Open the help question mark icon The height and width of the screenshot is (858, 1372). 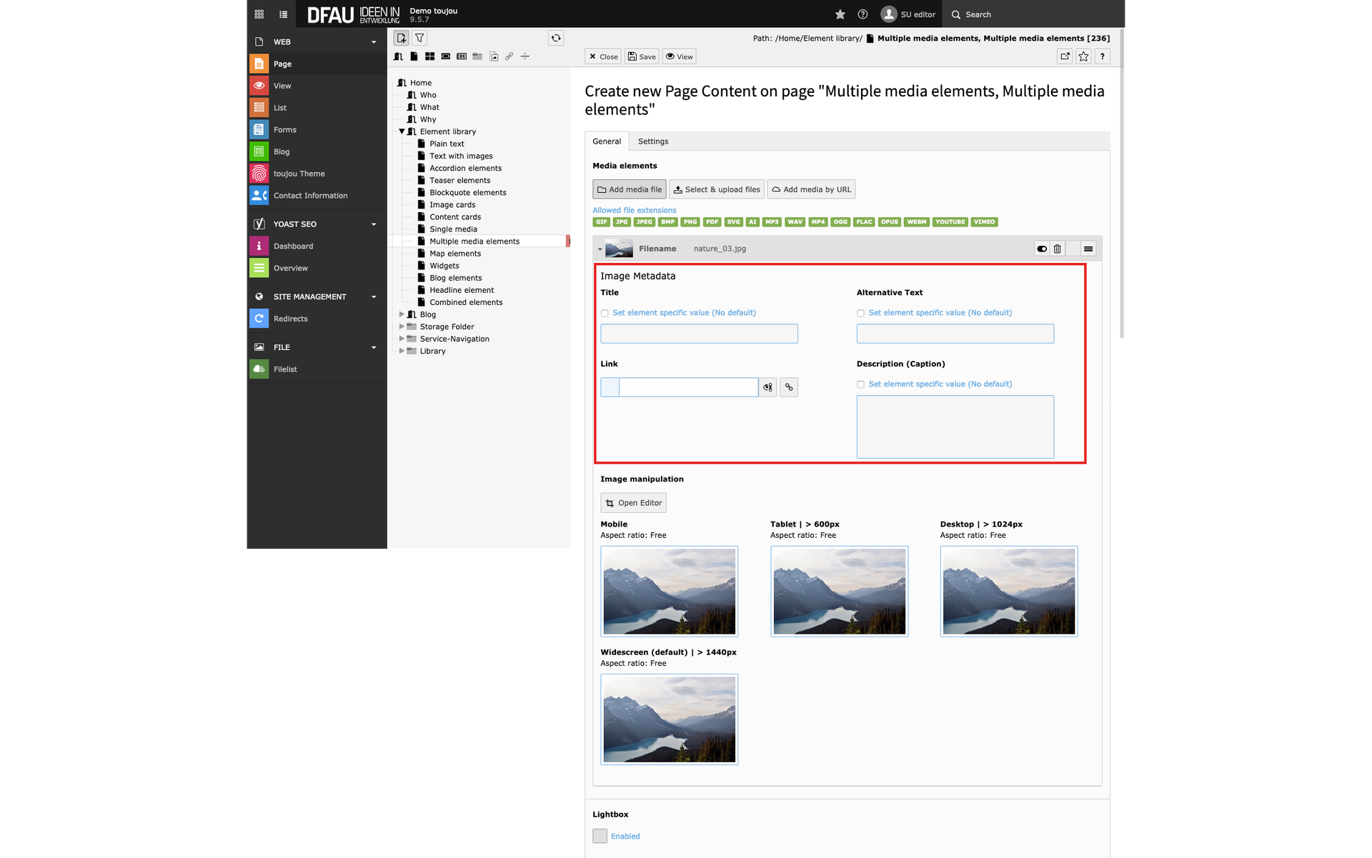coord(863,14)
